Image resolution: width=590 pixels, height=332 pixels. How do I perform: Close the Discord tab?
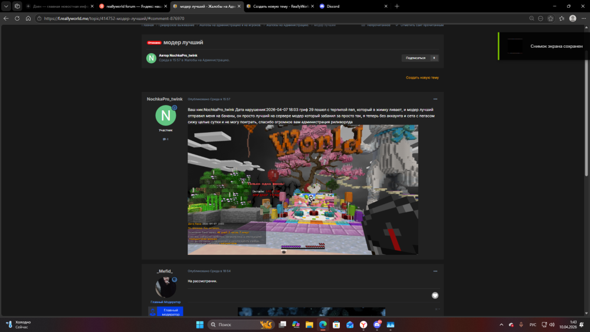386,6
